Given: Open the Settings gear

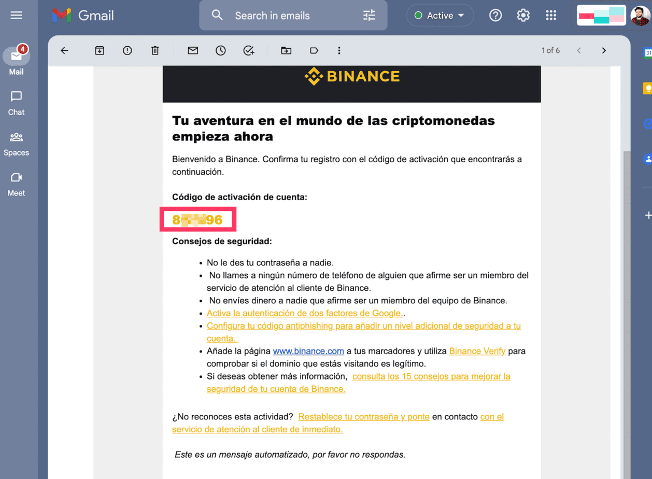Looking at the screenshot, I should [523, 16].
